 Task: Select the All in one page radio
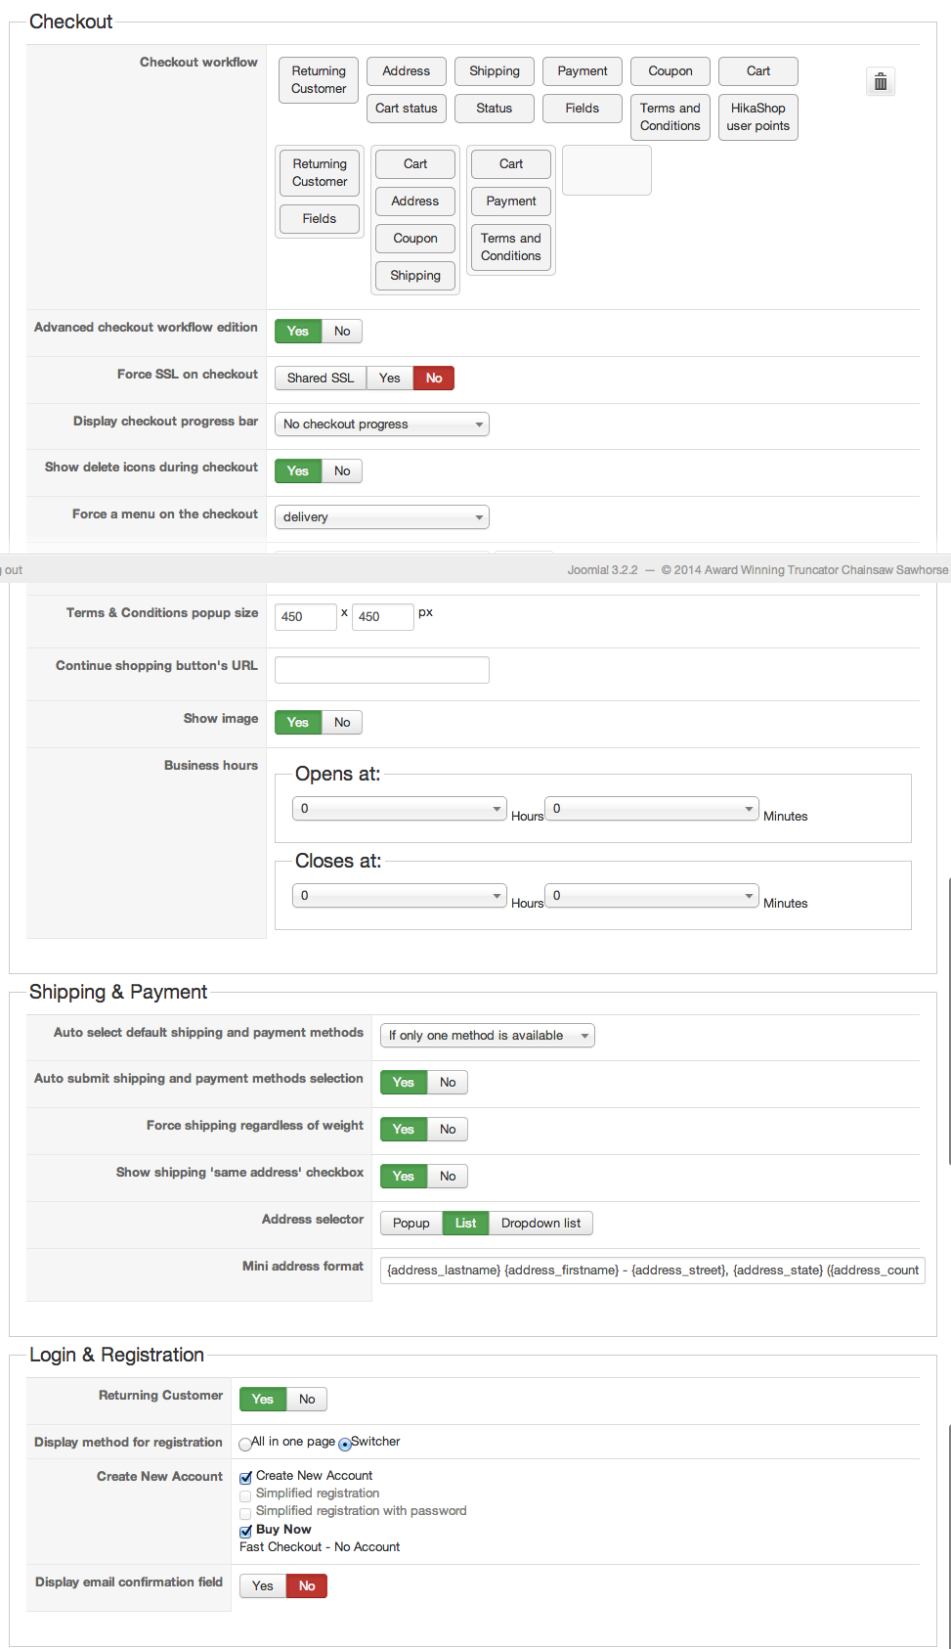click(245, 1444)
